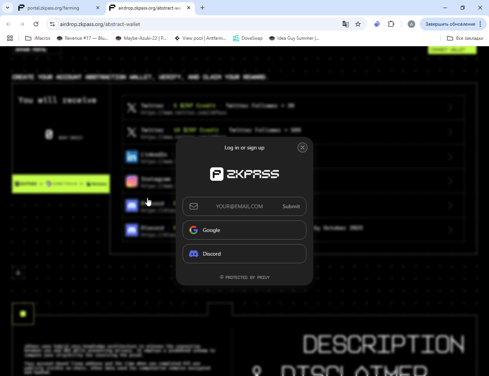Click the Discord logo icon

point(194,254)
